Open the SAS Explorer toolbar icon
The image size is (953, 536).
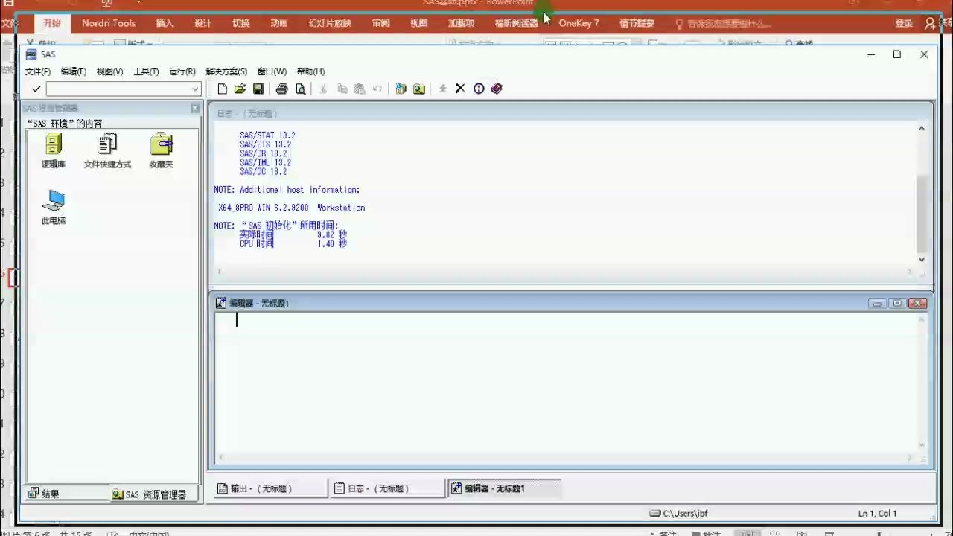click(x=418, y=89)
